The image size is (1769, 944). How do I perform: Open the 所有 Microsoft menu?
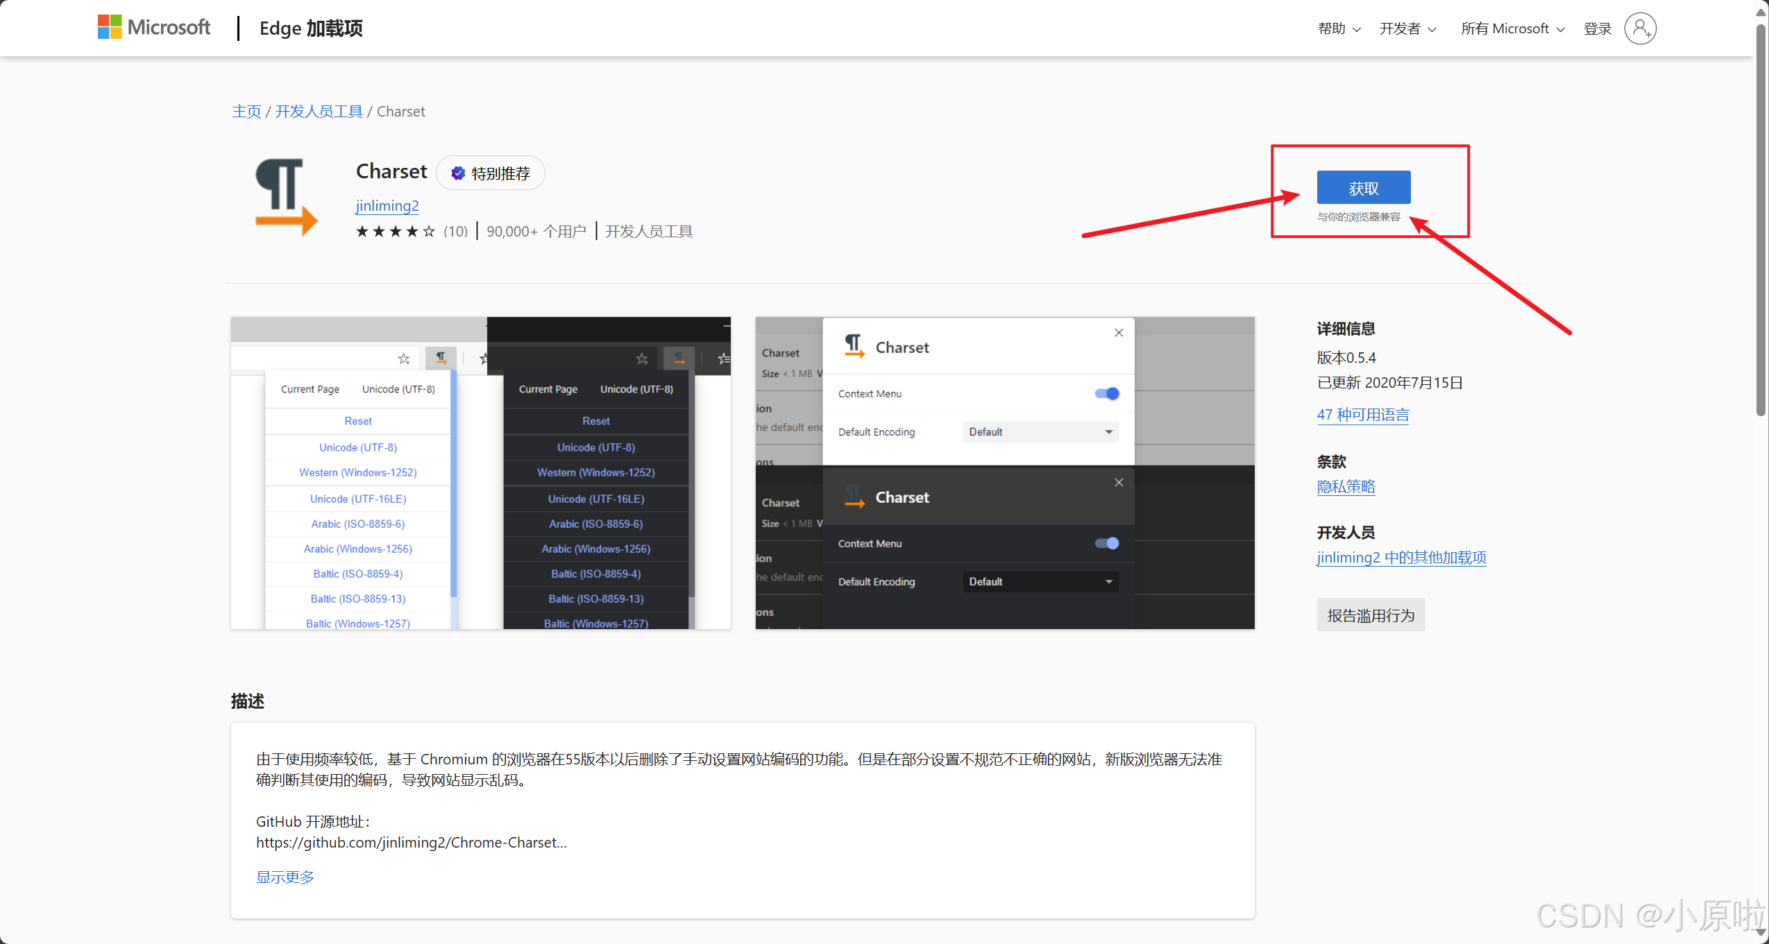[1512, 28]
